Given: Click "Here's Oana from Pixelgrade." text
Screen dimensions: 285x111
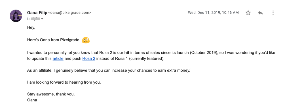Looking at the screenshot, I should (54, 40).
